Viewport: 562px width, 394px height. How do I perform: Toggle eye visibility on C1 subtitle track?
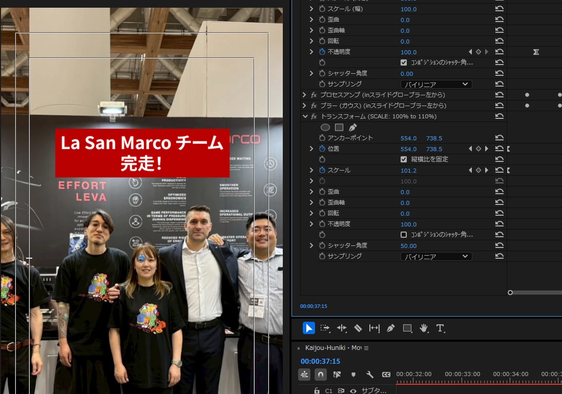[353, 391]
